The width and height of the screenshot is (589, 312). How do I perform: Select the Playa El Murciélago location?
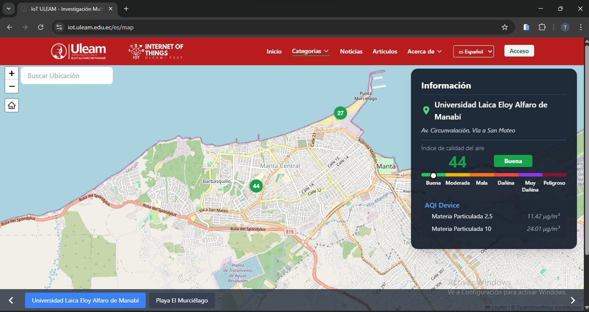[182, 300]
